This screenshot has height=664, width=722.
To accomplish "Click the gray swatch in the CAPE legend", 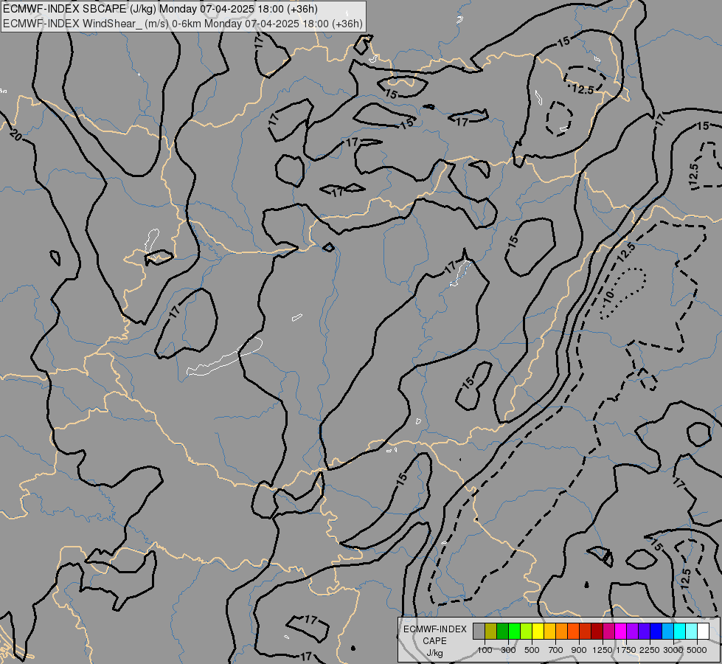I will [x=479, y=631].
